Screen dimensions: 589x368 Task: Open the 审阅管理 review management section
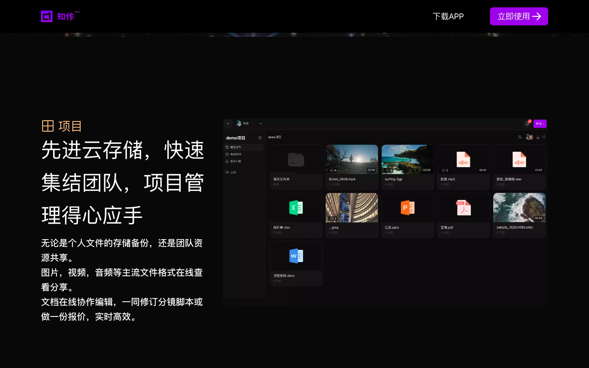[x=236, y=154]
